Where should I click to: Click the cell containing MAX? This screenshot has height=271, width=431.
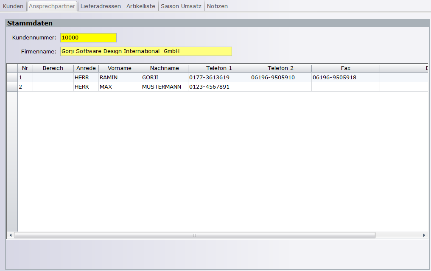click(120, 87)
